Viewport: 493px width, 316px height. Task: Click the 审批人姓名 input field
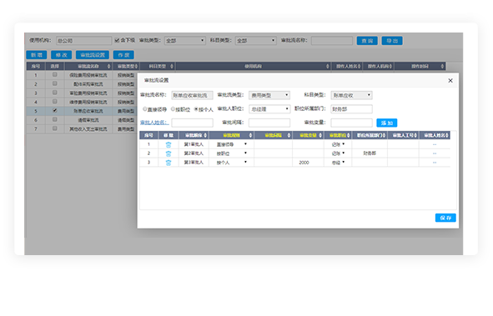(x=192, y=123)
